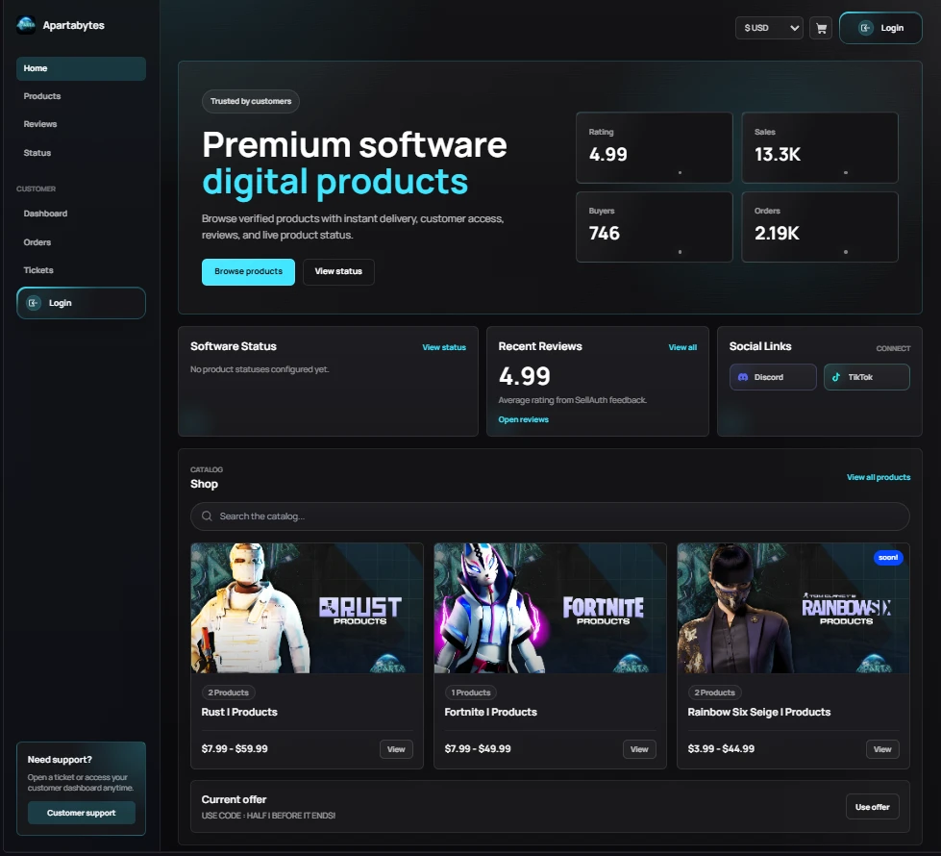The height and width of the screenshot is (856, 941).
Task: Click the magnifier icon in catalog search
Action: point(207,516)
